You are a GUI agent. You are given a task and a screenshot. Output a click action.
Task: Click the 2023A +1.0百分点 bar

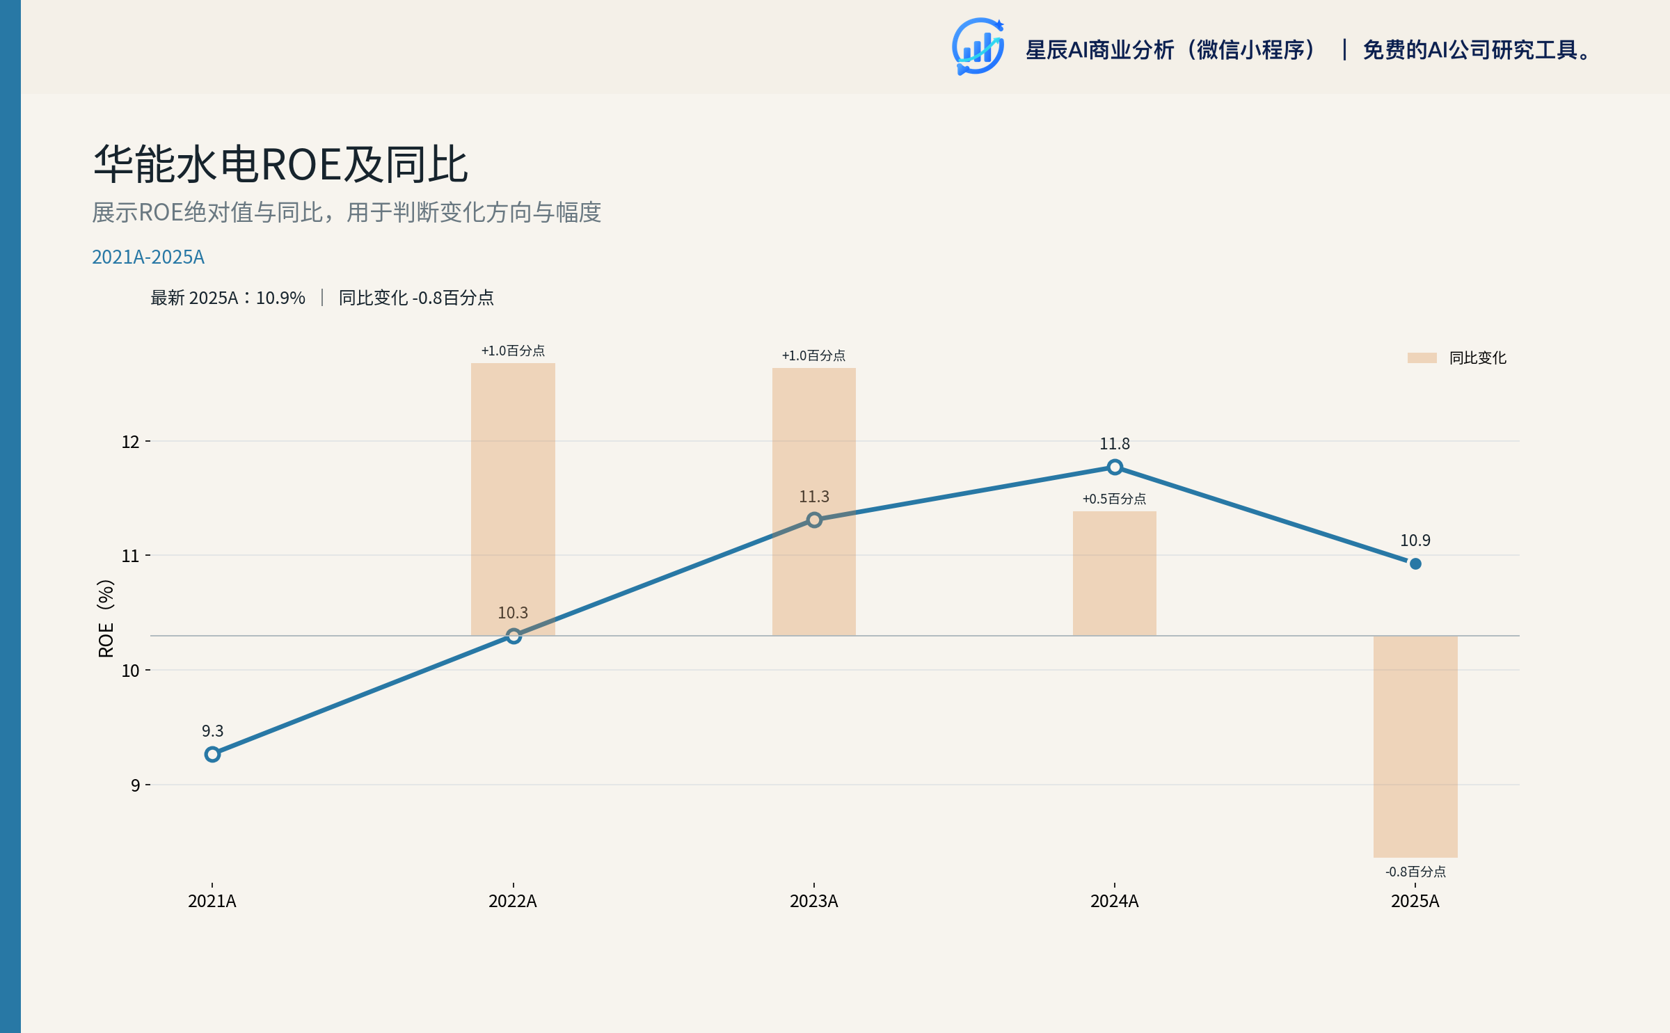(x=814, y=502)
